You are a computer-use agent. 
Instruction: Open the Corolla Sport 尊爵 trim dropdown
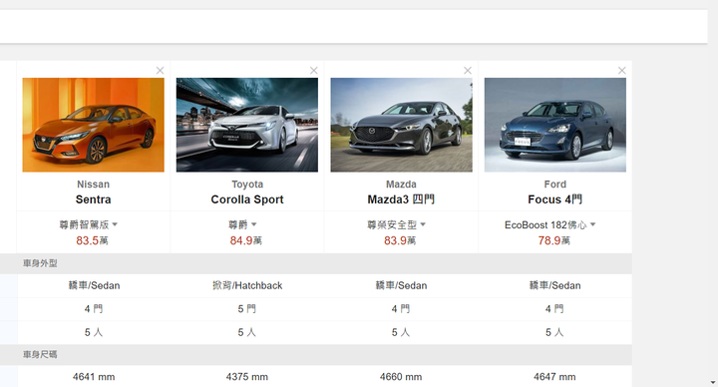[x=242, y=224]
